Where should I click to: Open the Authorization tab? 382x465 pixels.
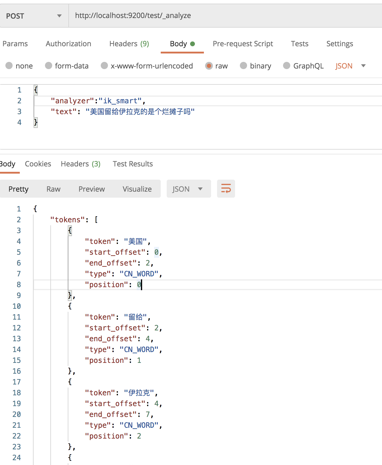(x=68, y=44)
